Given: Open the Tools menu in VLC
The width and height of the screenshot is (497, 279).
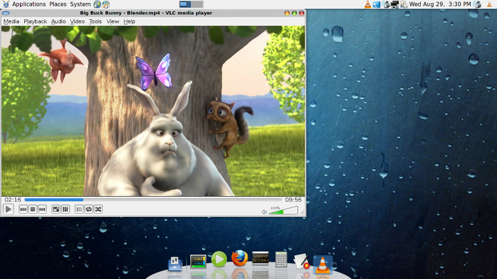Looking at the screenshot, I should 95,21.
